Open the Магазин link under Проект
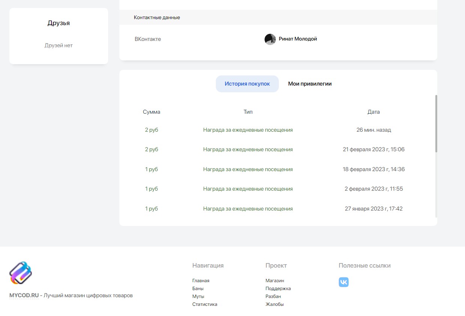Screen dimensions: 465x316 pos(275,281)
